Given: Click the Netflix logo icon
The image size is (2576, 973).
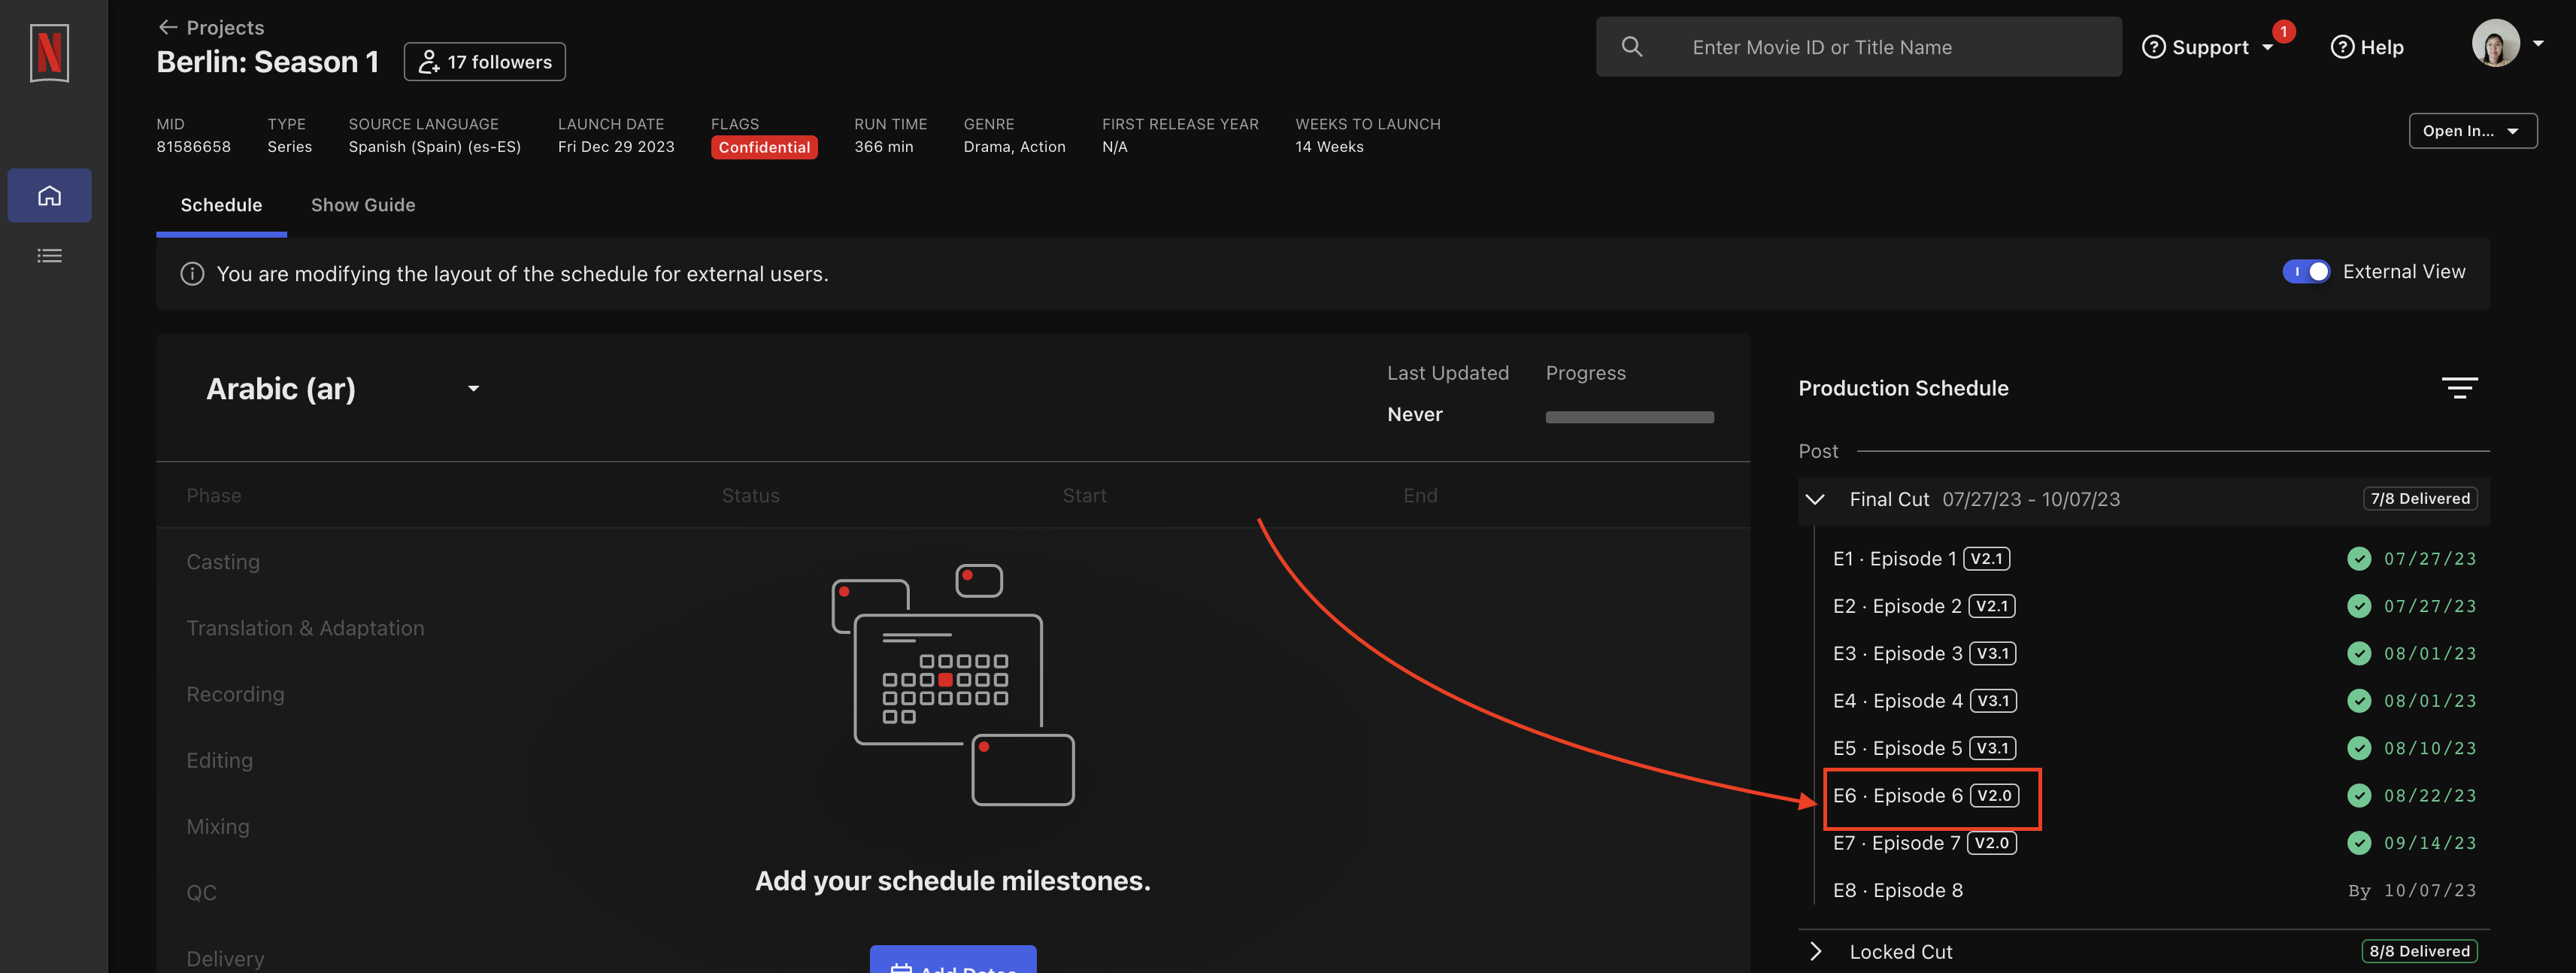Looking at the screenshot, I should [49, 52].
